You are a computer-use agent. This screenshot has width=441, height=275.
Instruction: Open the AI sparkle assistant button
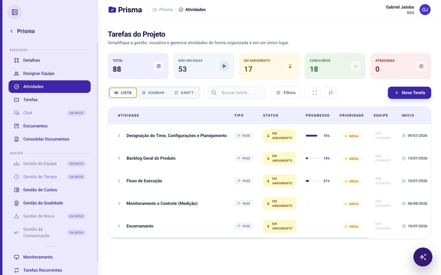click(423, 257)
